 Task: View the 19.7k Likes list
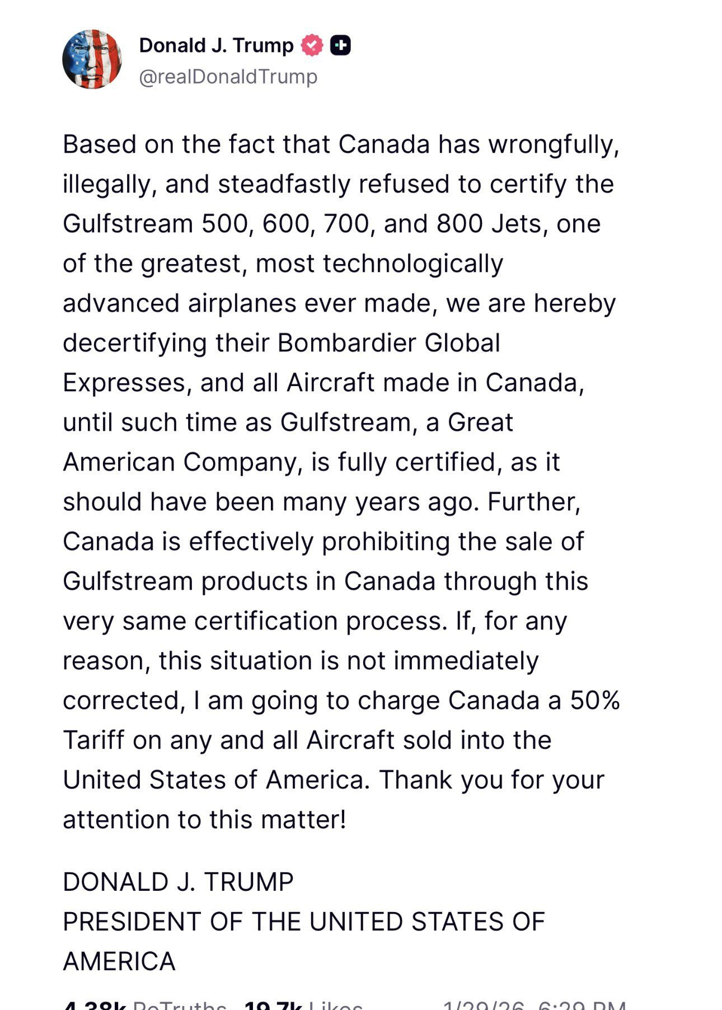coord(304,1005)
